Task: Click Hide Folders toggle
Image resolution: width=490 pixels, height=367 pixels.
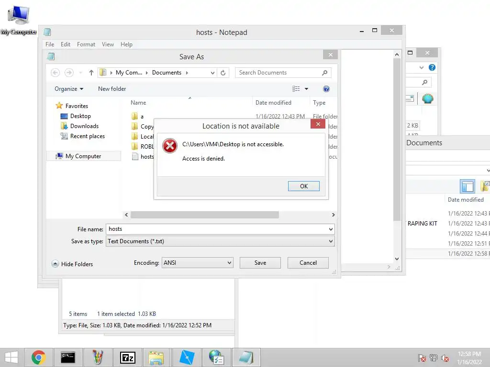Action: pos(72,264)
